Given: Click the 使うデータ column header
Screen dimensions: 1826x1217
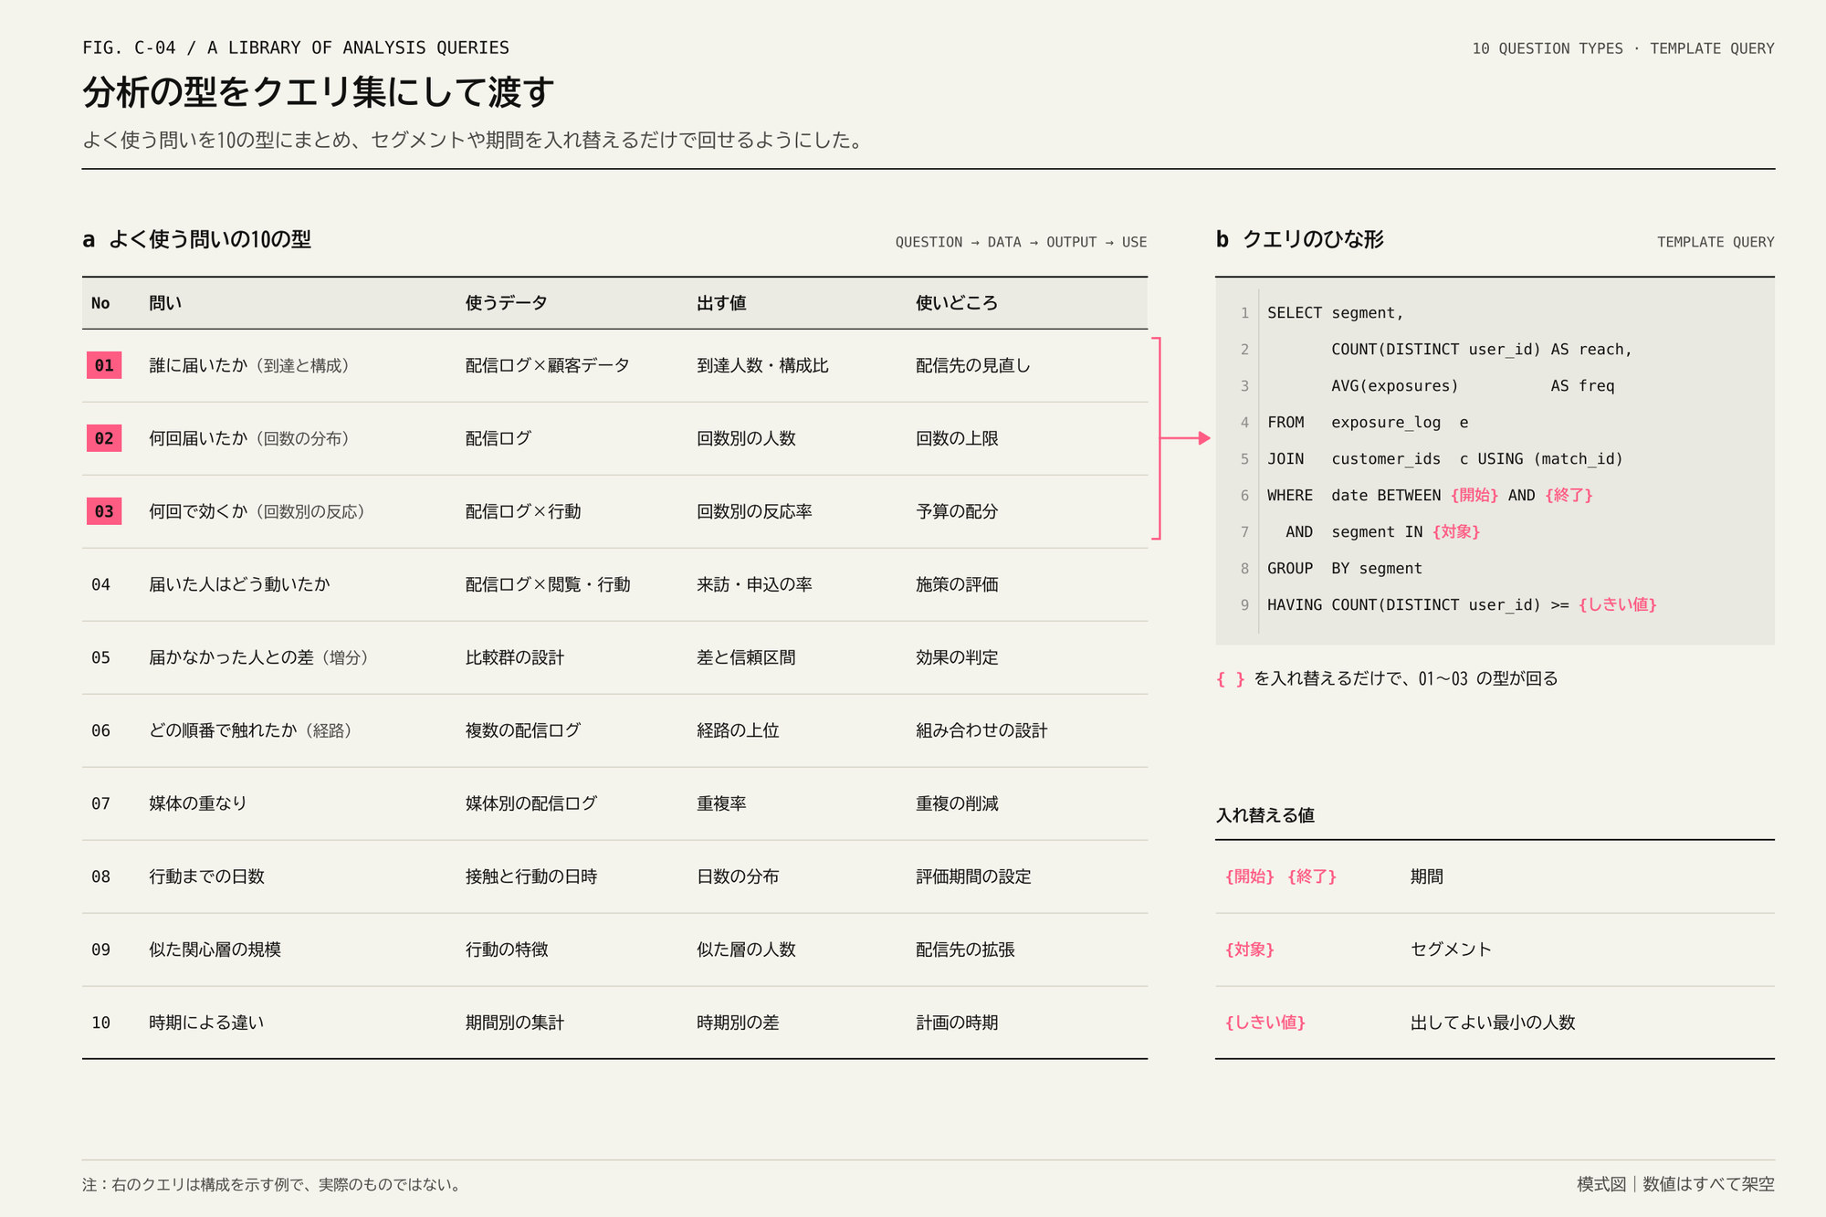Looking at the screenshot, I should pos(506,303).
